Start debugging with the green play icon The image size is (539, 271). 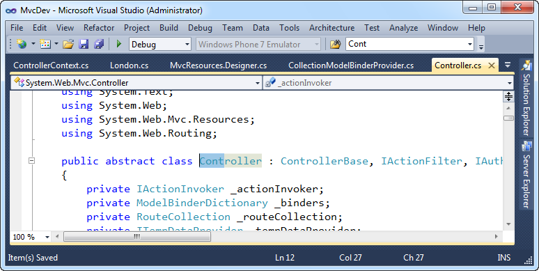[119, 44]
